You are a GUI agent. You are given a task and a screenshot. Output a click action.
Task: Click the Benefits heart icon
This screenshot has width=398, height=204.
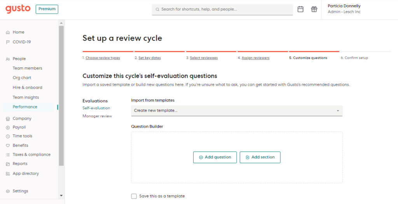[8, 146]
